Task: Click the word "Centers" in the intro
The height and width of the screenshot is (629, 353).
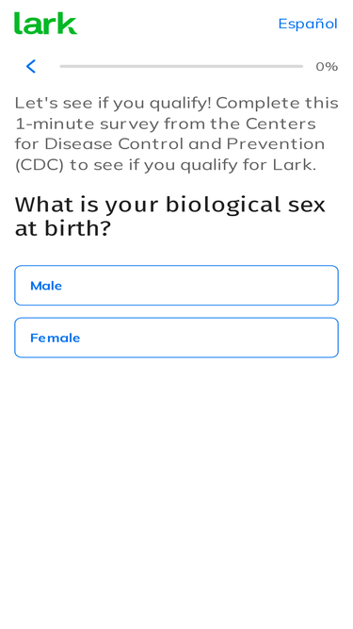Action: [x=281, y=124]
